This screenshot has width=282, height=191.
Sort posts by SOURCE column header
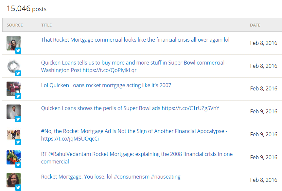(x=15, y=25)
